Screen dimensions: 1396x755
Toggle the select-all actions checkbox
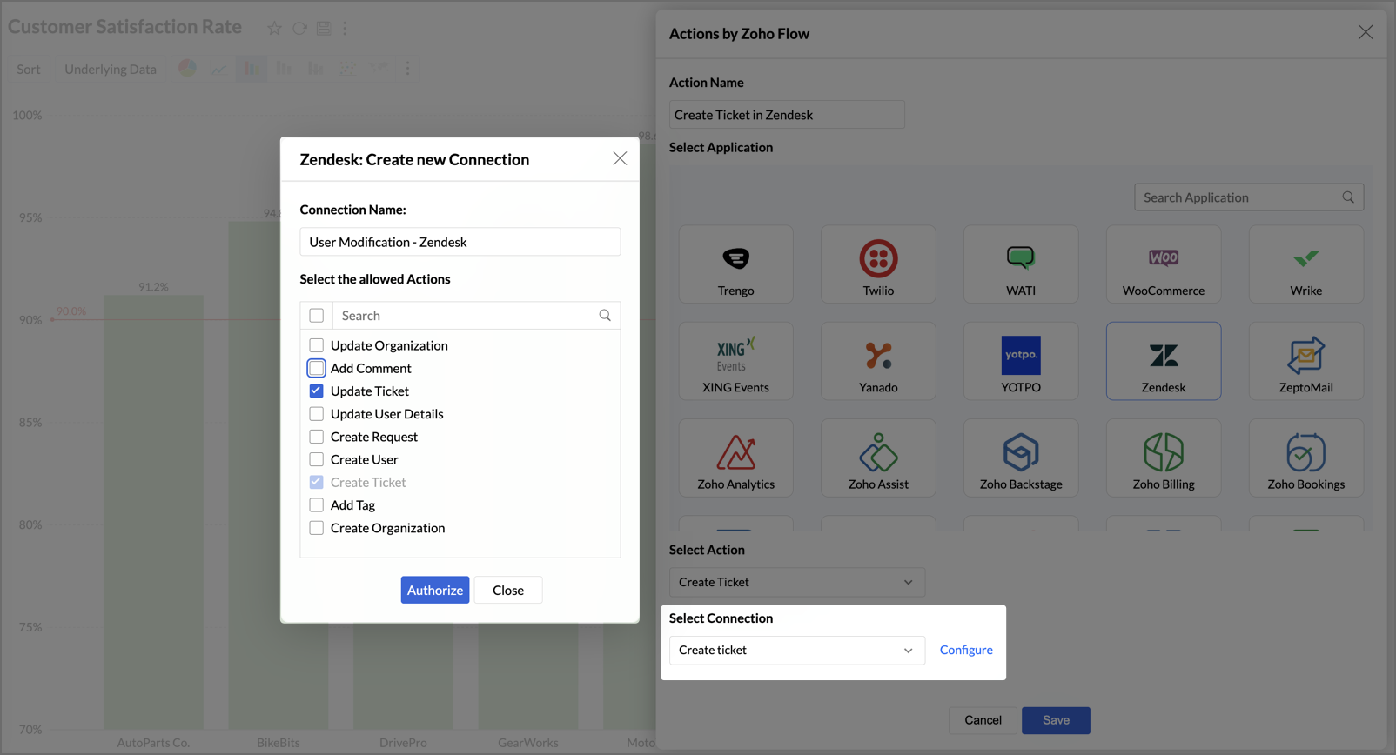(317, 316)
